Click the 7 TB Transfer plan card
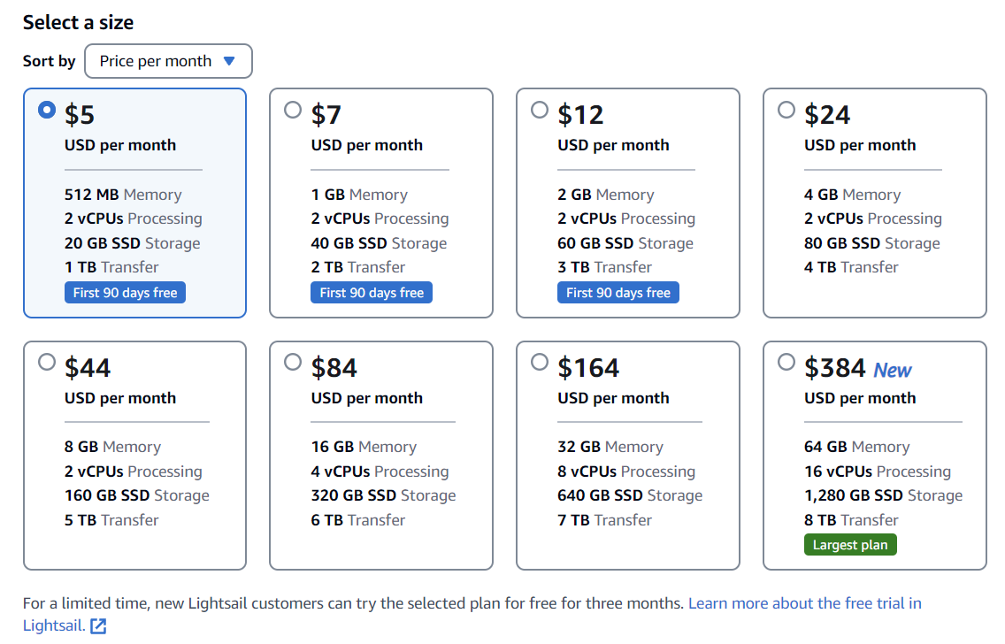 (627, 456)
